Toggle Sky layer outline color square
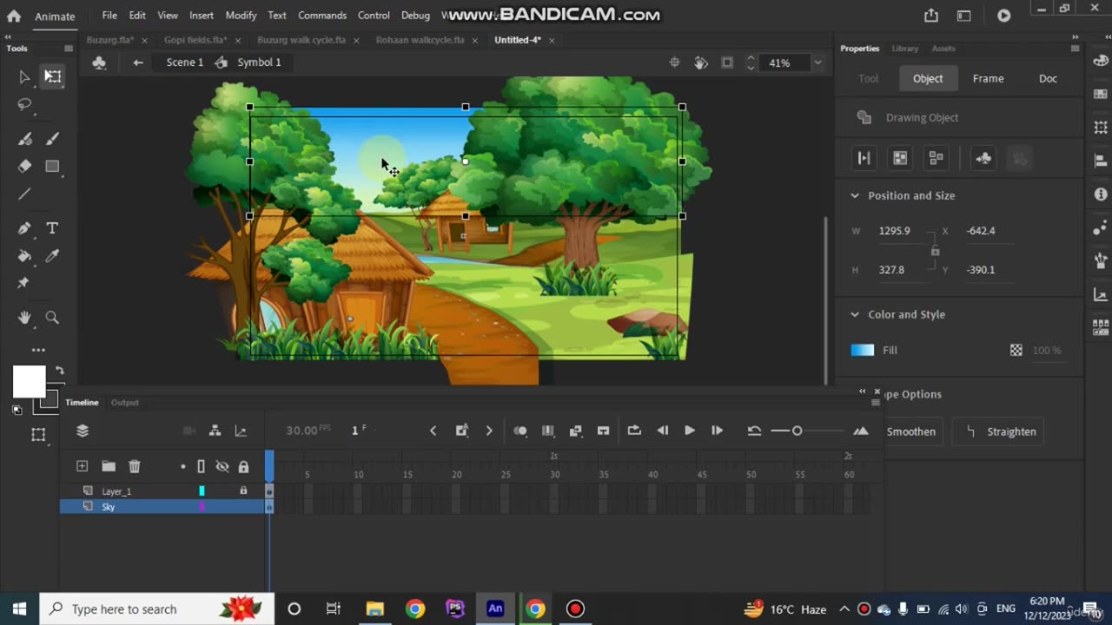The image size is (1112, 625). [202, 506]
